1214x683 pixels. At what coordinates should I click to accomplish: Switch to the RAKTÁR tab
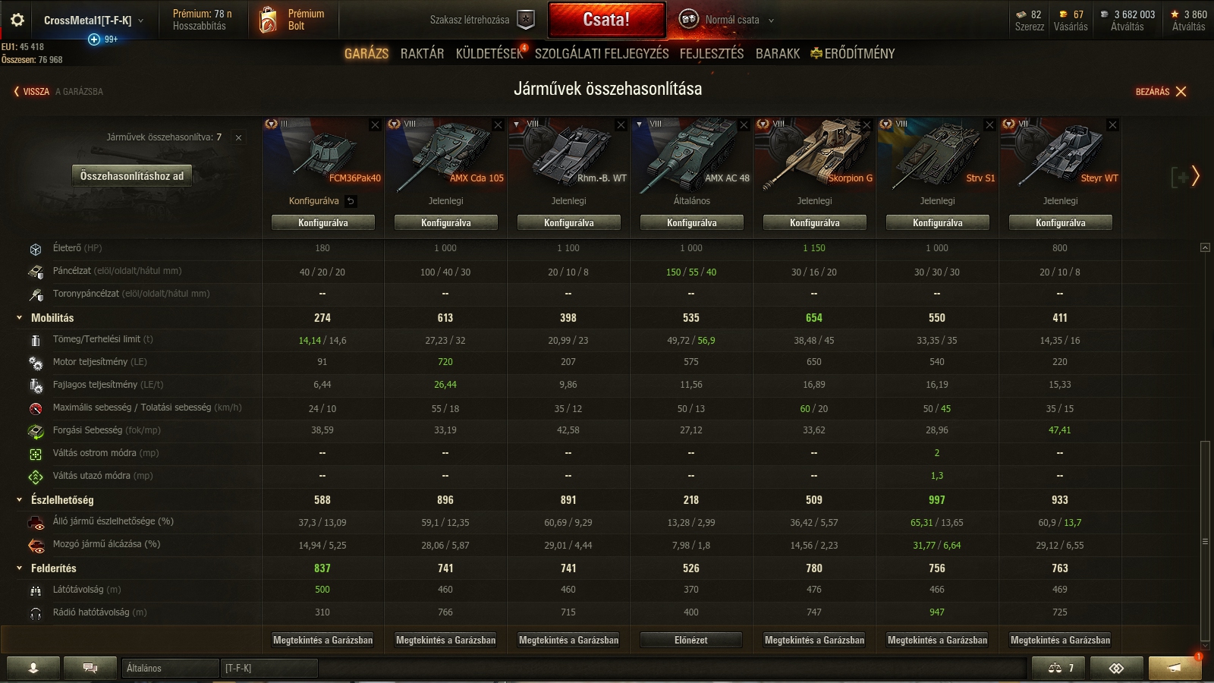[422, 54]
